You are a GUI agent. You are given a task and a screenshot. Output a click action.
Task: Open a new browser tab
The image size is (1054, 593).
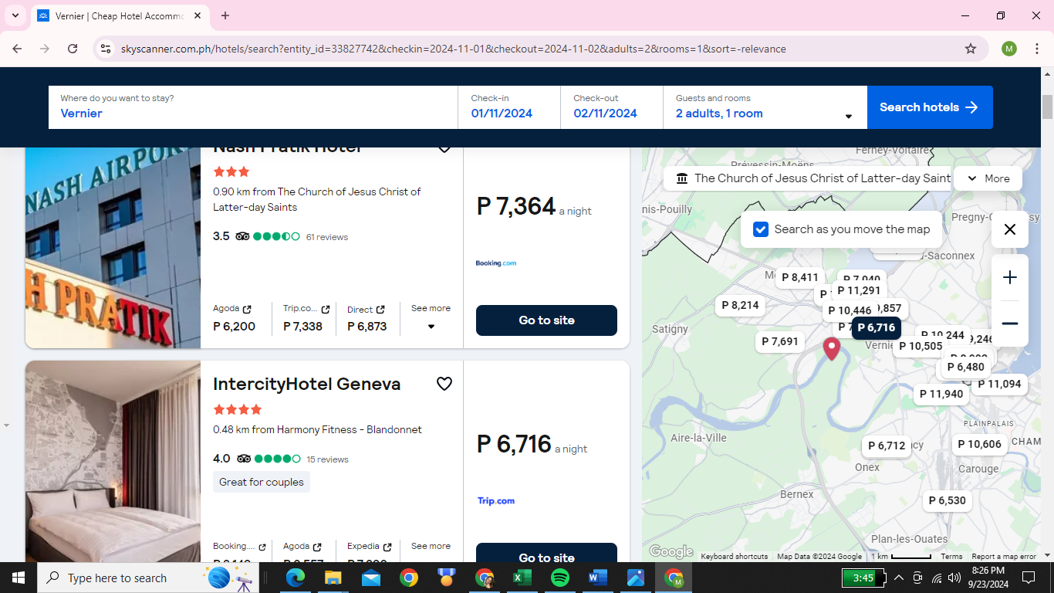pos(225,15)
